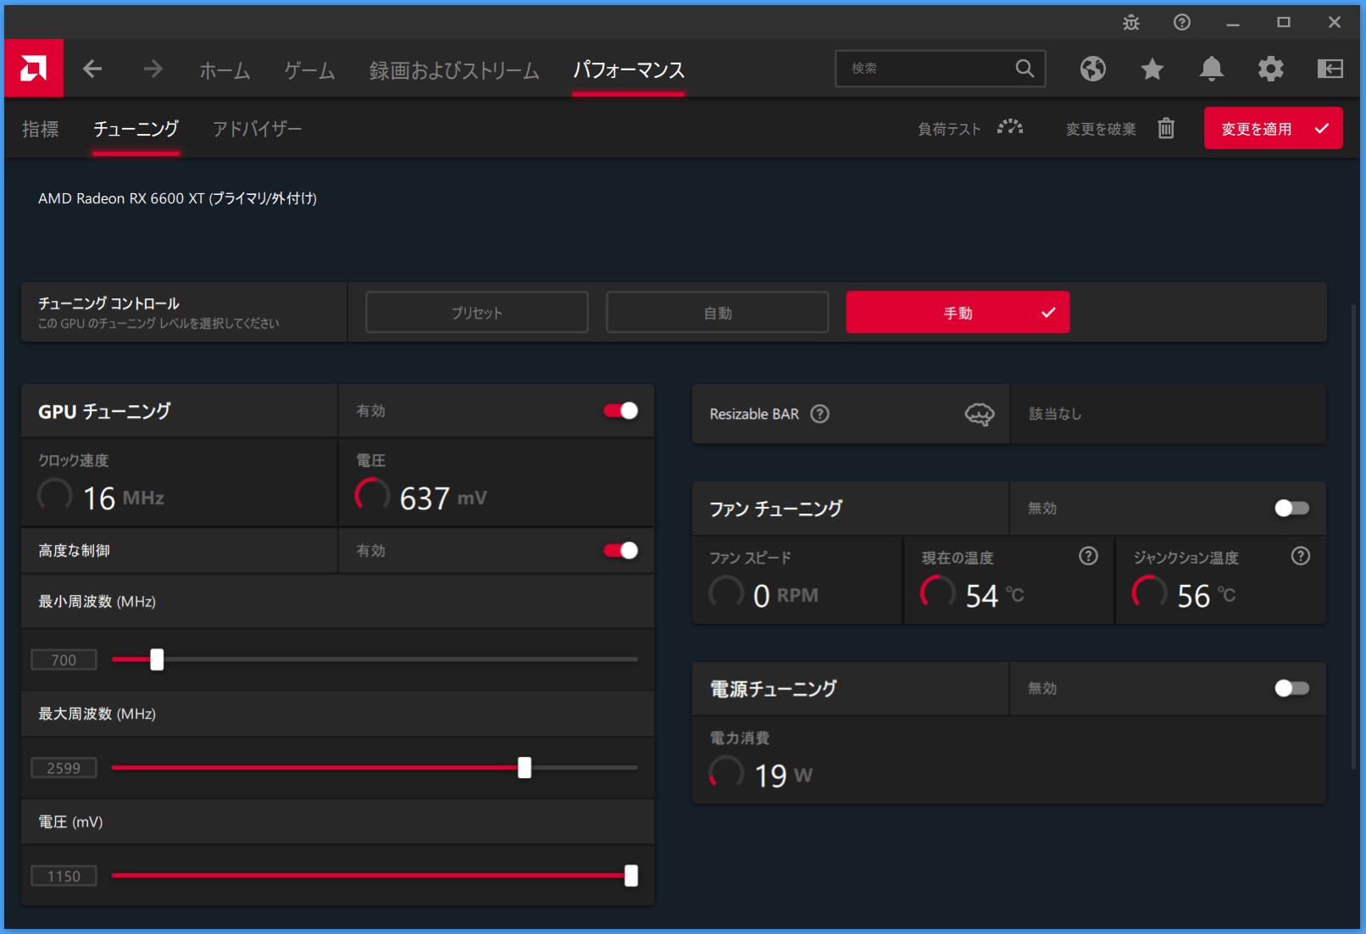Click 該当なし Resizable BAR status
Viewport: 1366px width, 934px height.
click(x=1055, y=414)
